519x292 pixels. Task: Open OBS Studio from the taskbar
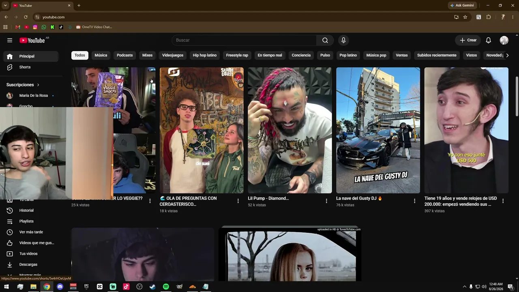139,287
